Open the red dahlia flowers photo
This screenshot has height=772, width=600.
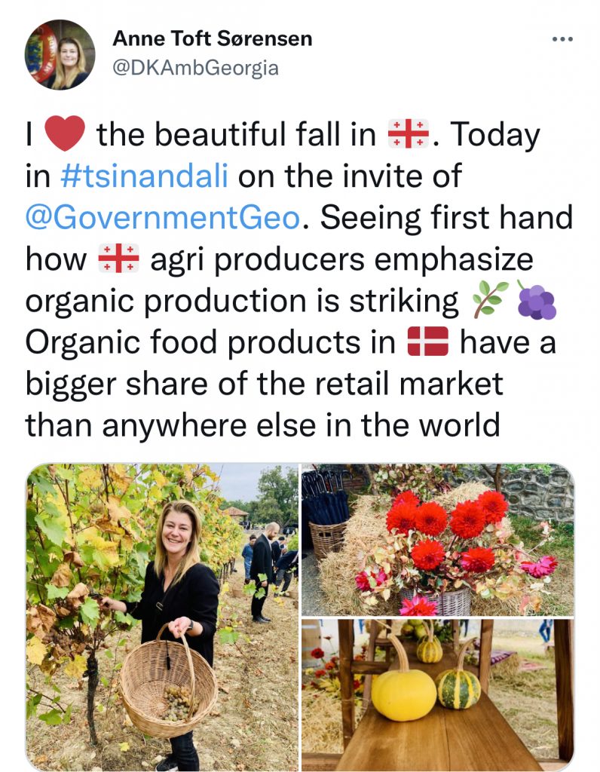coord(437,540)
